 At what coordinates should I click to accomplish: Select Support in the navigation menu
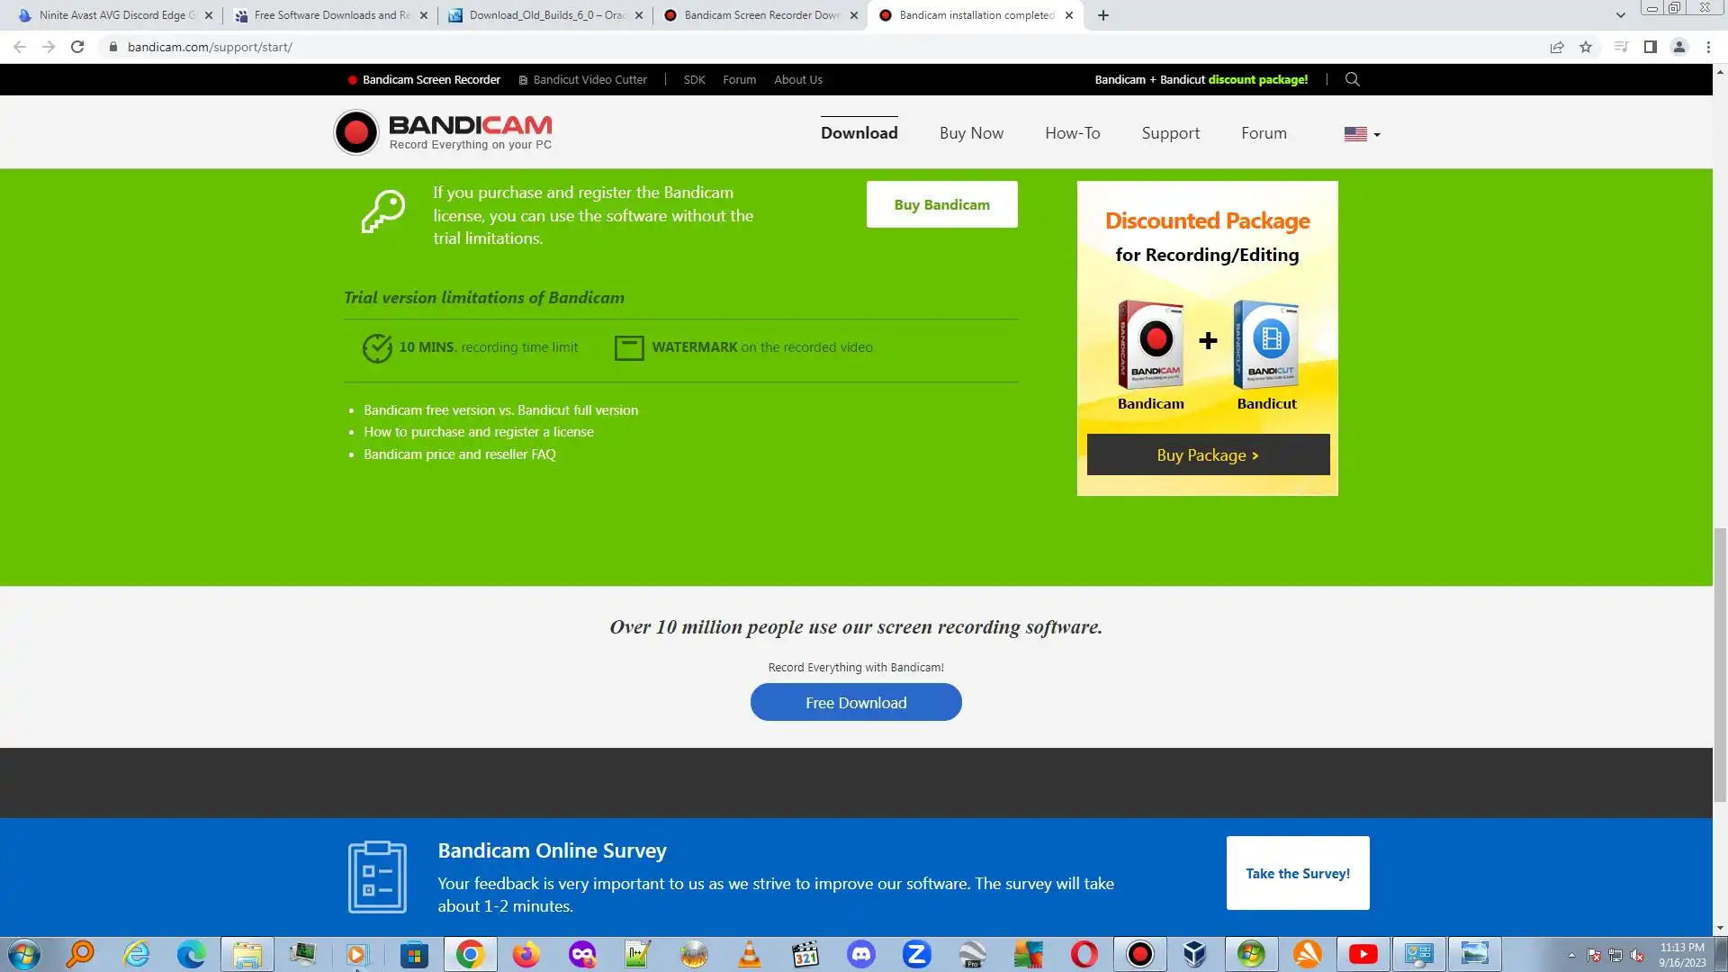pos(1170,133)
